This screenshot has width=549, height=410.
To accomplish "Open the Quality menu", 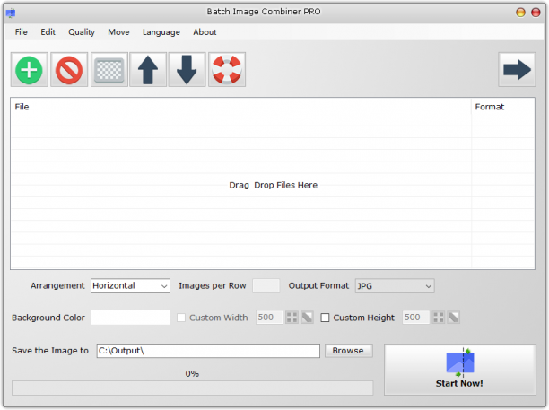I will click(x=82, y=32).
